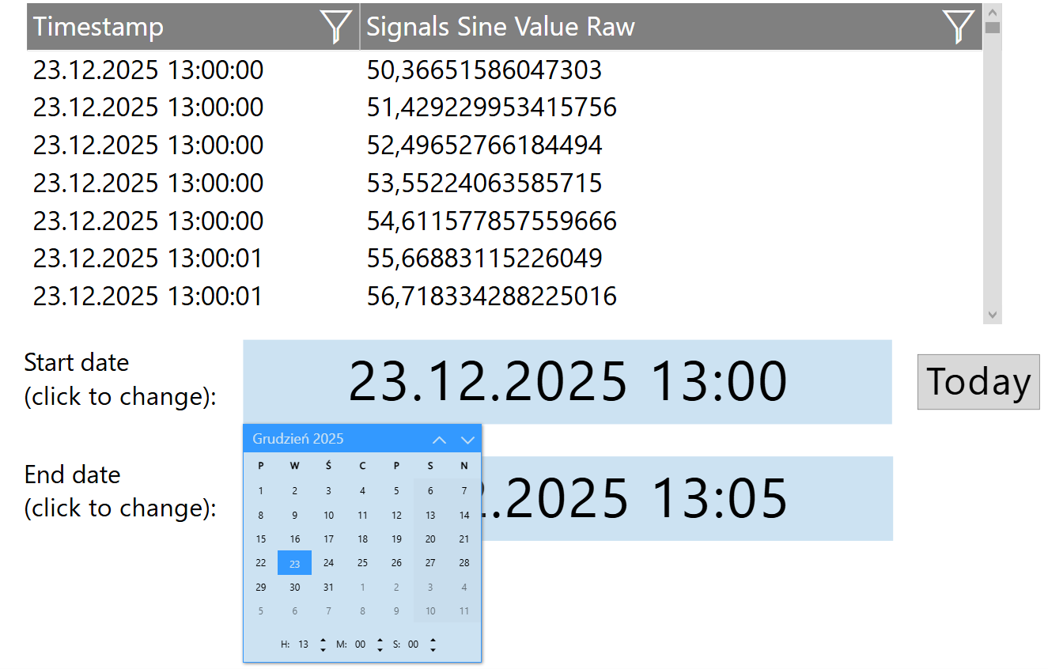
Task: Select December 24 in the calendar
Action: [328, 563]
